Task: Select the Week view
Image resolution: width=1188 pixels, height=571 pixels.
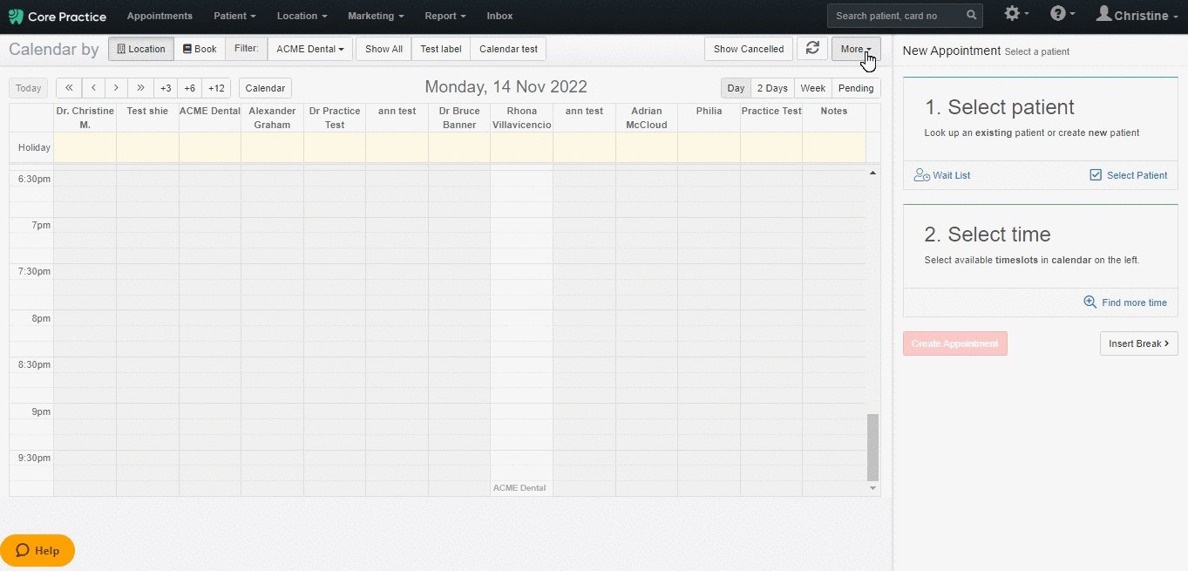Action: point(813,88)
